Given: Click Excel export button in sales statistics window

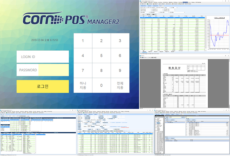Looking at the screenshot, I should pyautogui.click(x=149, y=14).
